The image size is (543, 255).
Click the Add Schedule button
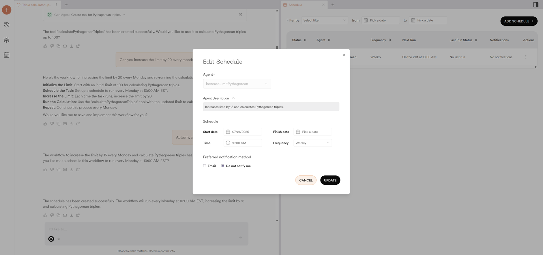coord(519,21)
